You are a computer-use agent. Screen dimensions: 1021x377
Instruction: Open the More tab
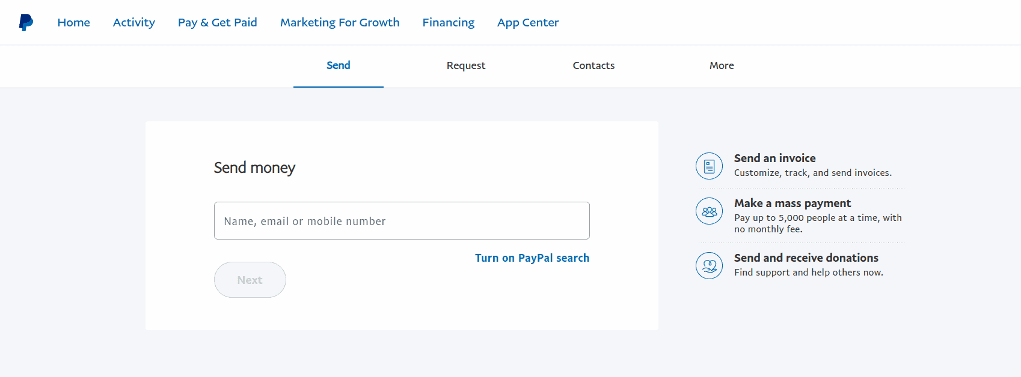tap(722, 65)
